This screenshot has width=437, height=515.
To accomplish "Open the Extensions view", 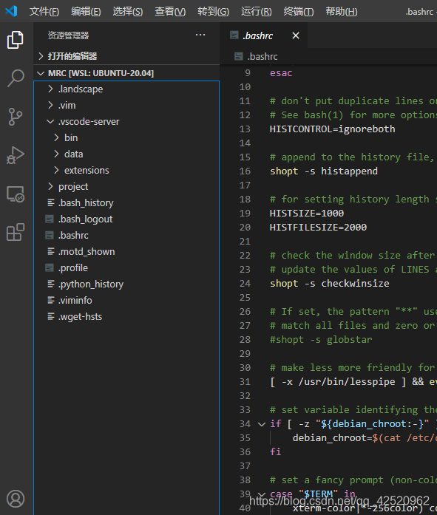I will point(16,232).
